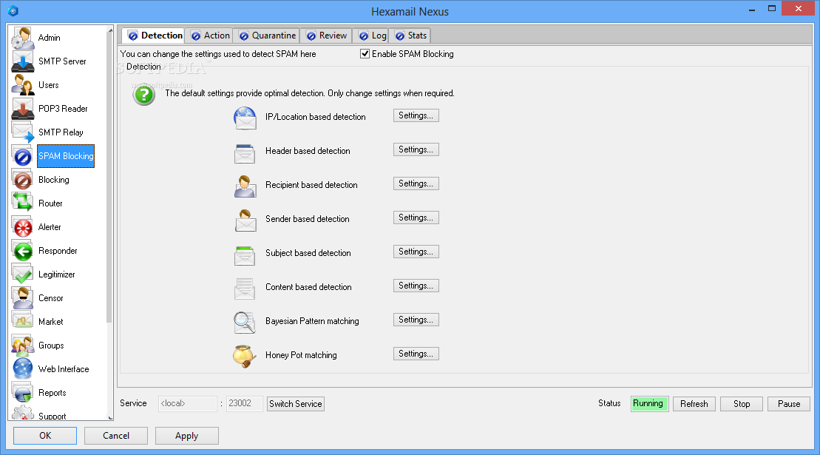Image resolution: width=820 pixels, height=455 pixels.
Task: Pause the service
Action: [x=789, y=404]
